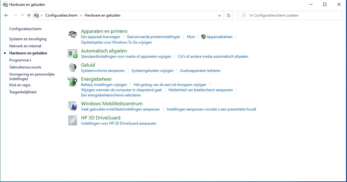Open the Energiebeheer battery icon
Viewport: 347px width, 182px height.
tap(72, 82)
